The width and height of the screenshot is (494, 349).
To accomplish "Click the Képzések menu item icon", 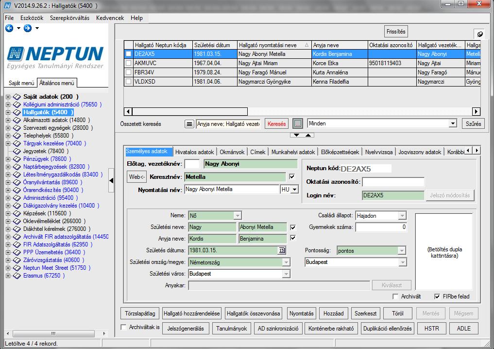I will [x=17, y=213].
